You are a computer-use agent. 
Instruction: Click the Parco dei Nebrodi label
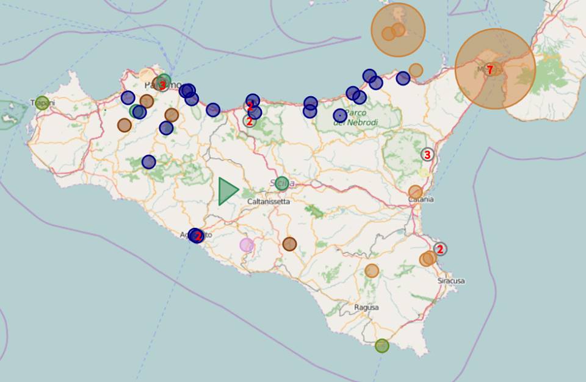355,118
